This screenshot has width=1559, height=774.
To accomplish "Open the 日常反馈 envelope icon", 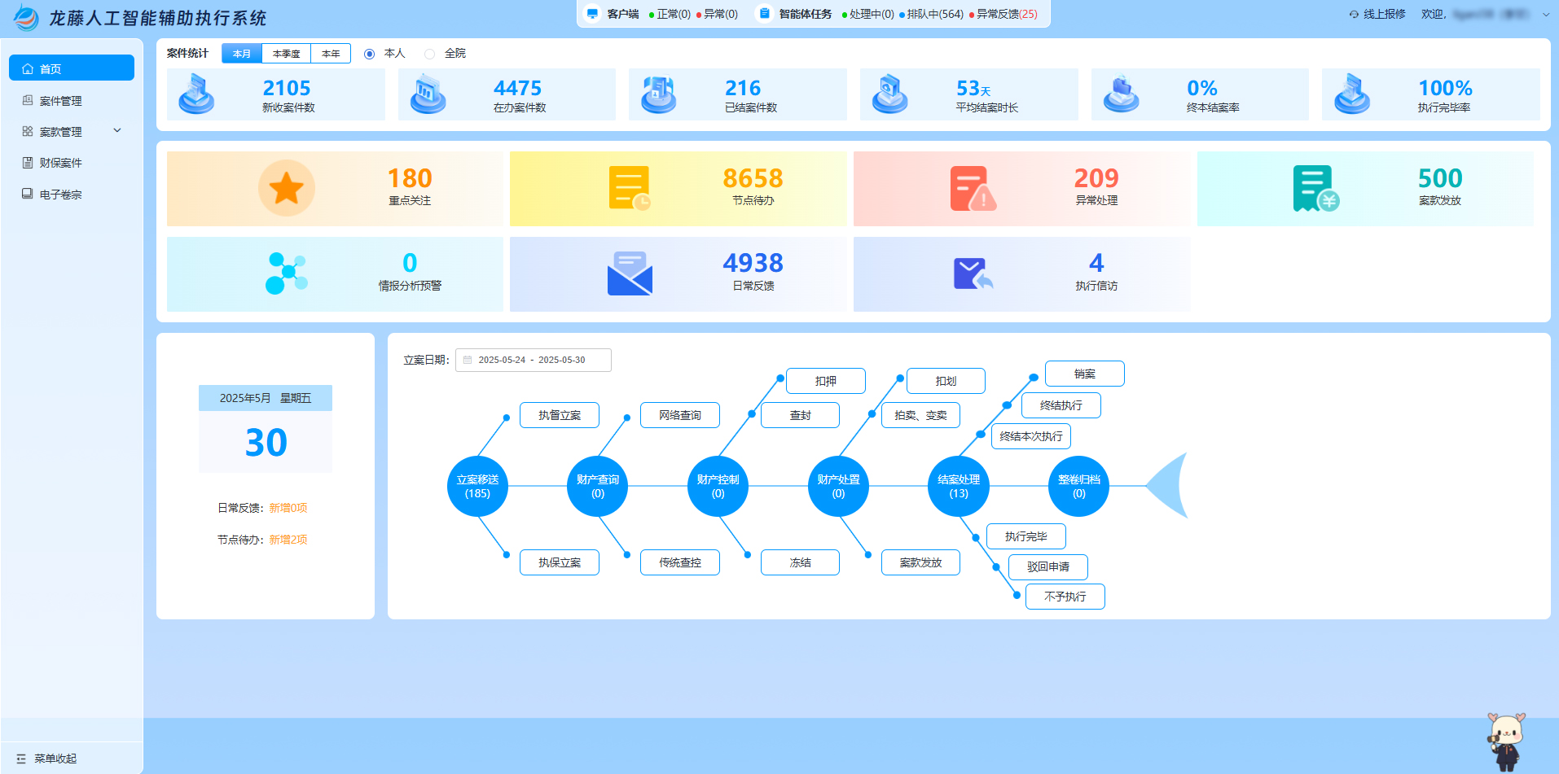I will [630, 273].
